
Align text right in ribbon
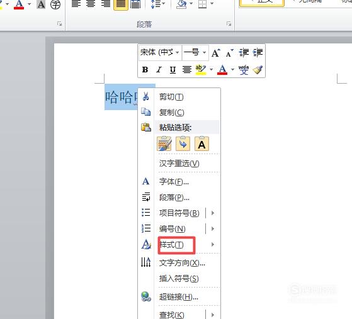click(106, 4)
